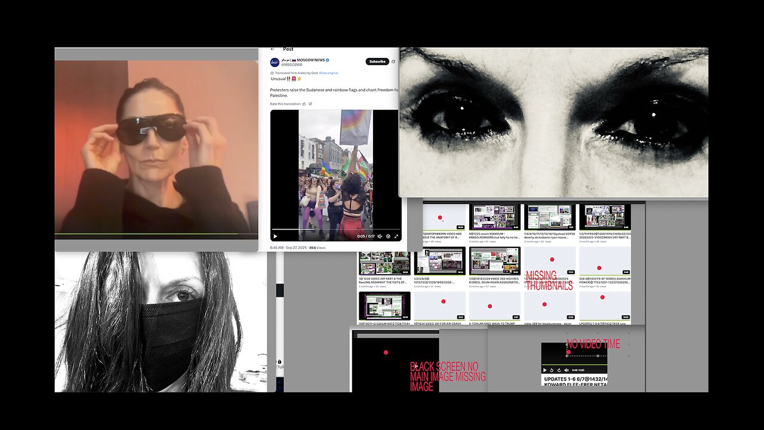Click the Grok icon beside Subscribe button
Screen dimensions: 764x430
pos(393,62)
